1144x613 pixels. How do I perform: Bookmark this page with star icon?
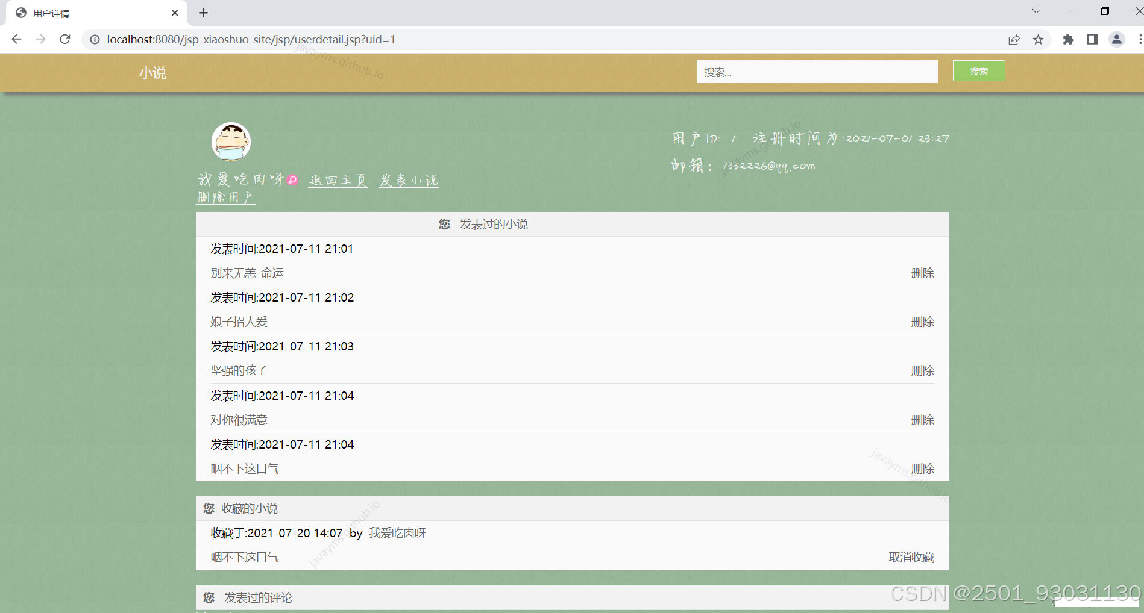tap(1038, 39)
